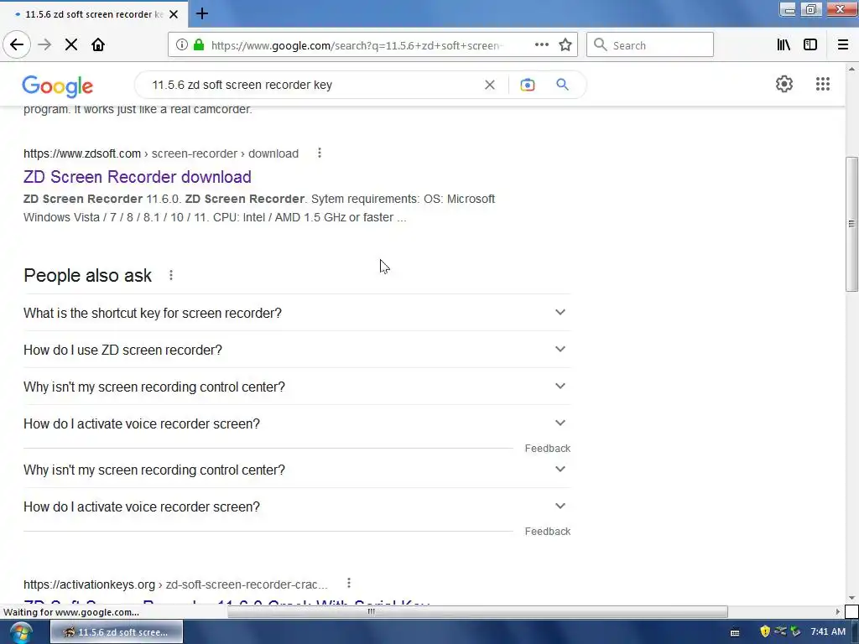Bookmark this page with the star

coord(565,45)
